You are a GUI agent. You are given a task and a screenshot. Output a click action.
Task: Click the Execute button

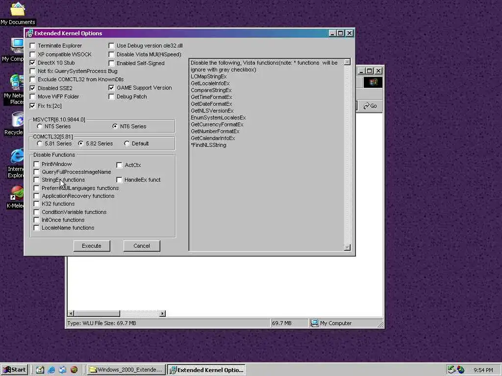pos(92,246)
